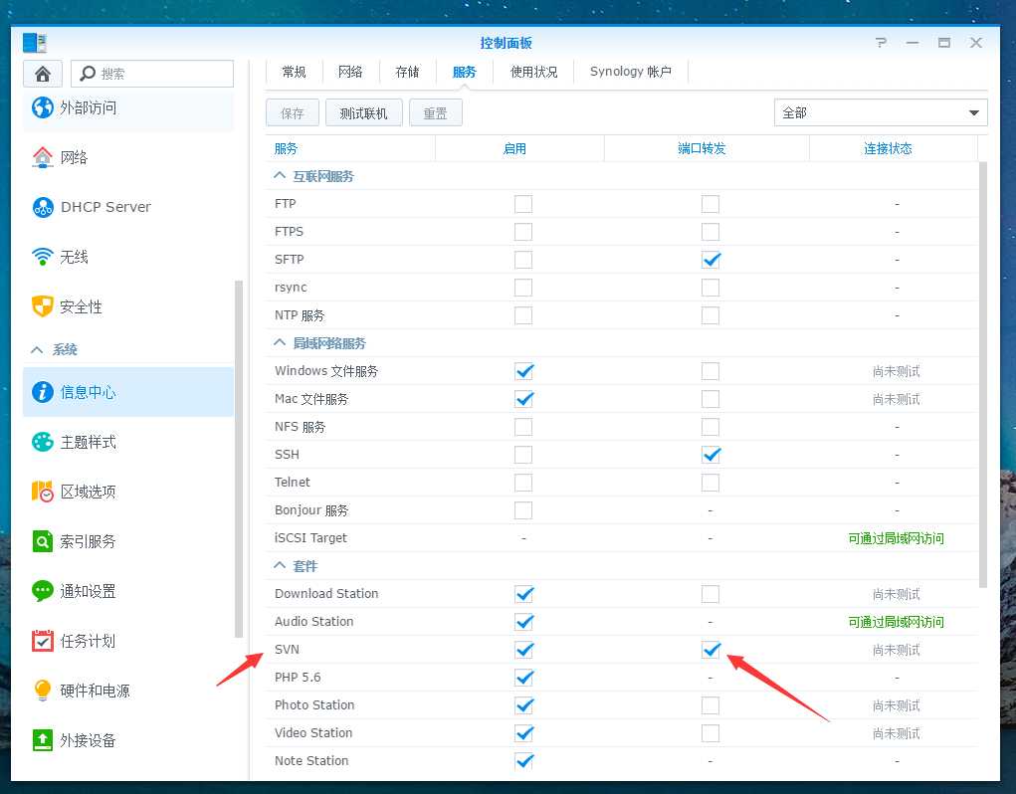This screenshot has height=794, width=1016.
Task: Go to the home view via house icon
Action: click(43, 74)
